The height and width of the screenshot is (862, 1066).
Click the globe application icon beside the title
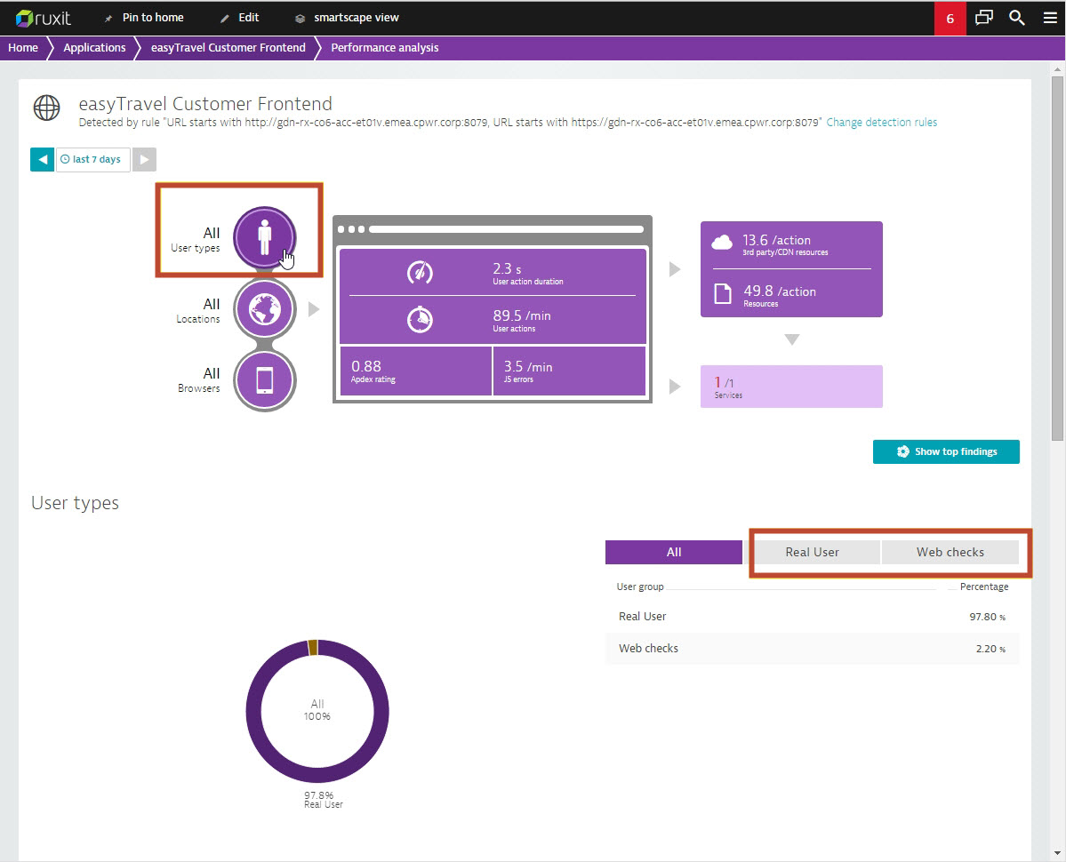click(x=47, y=108)
